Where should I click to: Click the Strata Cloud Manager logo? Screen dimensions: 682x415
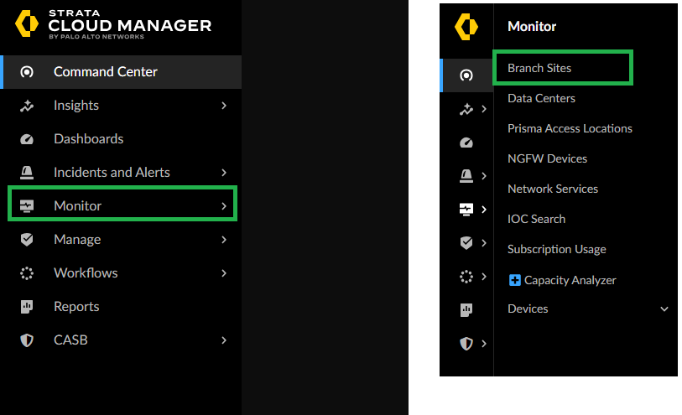pos(112,25)
